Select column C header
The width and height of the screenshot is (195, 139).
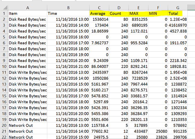point(99,8)
